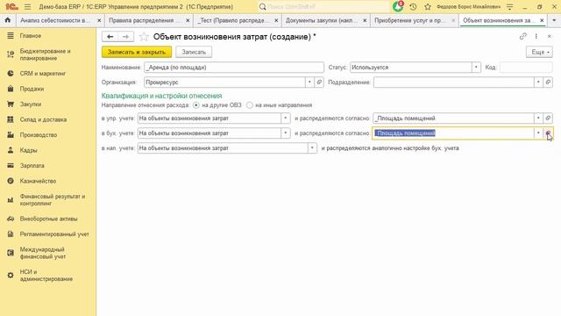
Task: Select 'на другие ОВЗ' radio option
Action: [195, 105]
